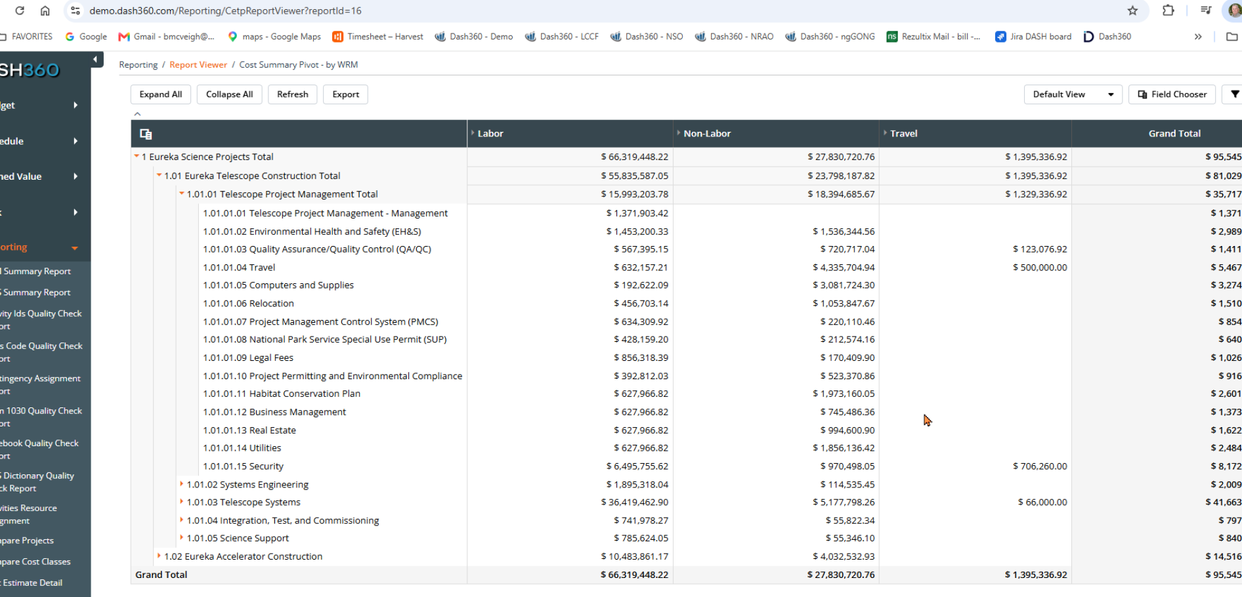
Task: Open the user profile avatar
Action: coord(1234,10)
